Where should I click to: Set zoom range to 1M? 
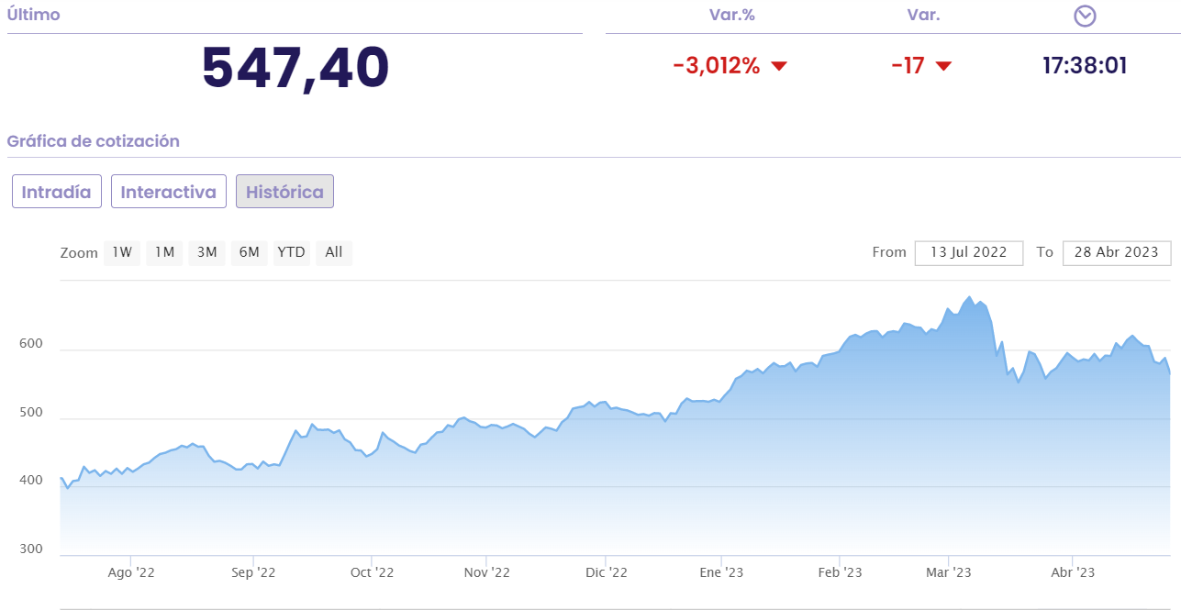pos(164,252)
